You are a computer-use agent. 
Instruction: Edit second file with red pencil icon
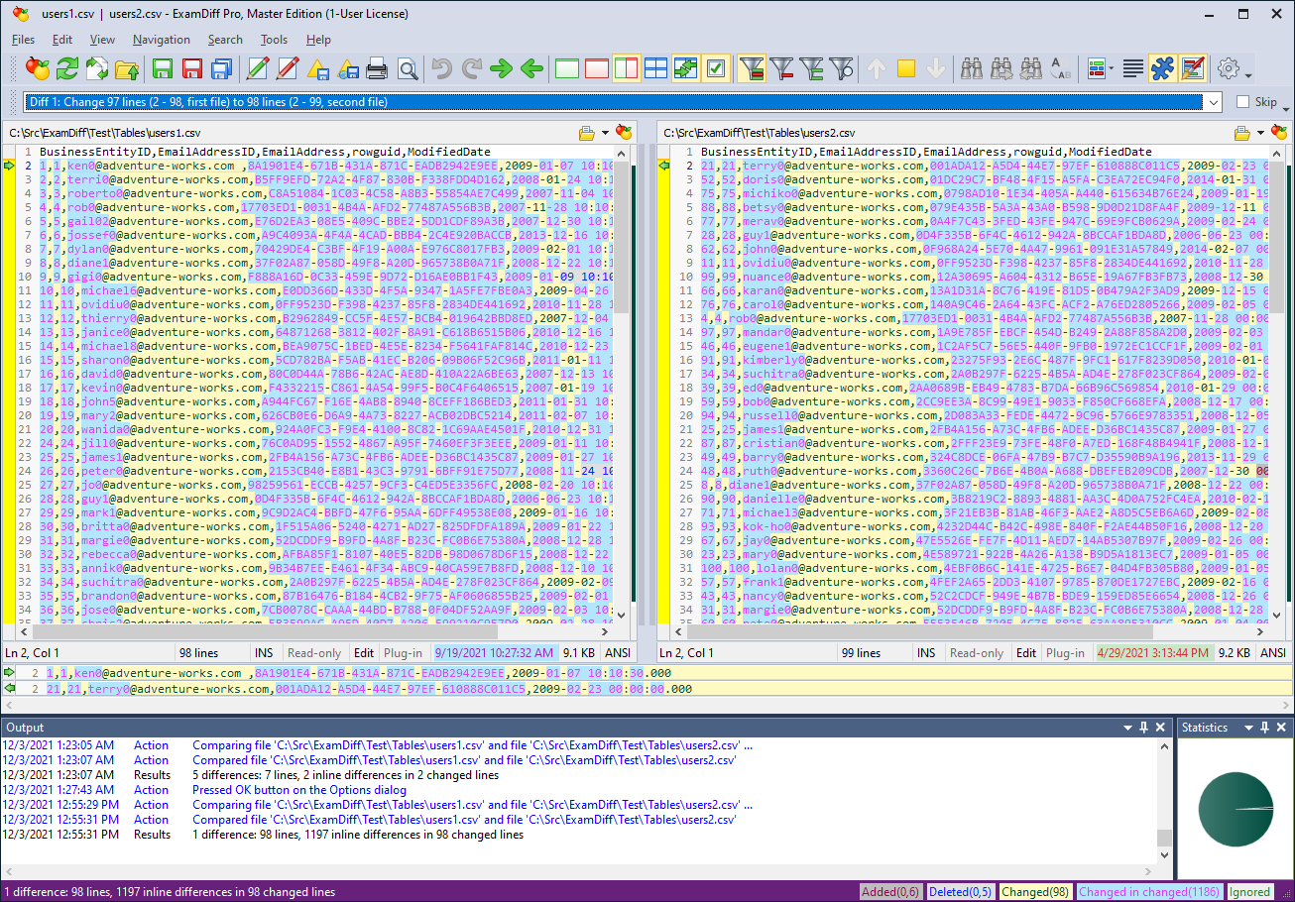[288, 68]
